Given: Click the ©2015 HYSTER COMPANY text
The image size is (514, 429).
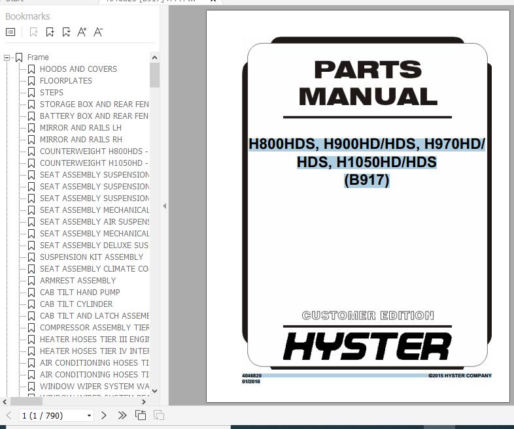Looking at the screenshot, I should 460,375.
